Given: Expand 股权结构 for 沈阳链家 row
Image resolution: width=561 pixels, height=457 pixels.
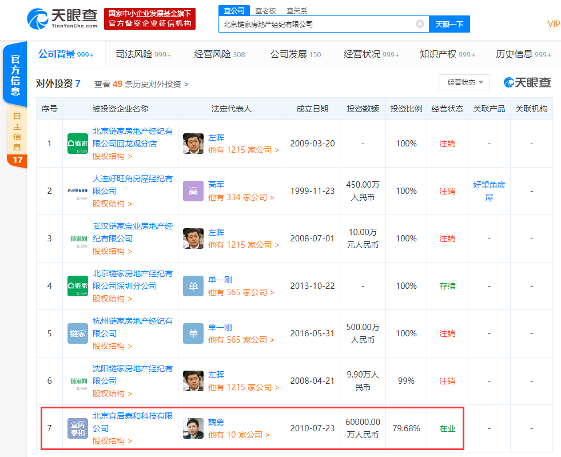Looking at the screenshot, I should [x=112, y=394].
